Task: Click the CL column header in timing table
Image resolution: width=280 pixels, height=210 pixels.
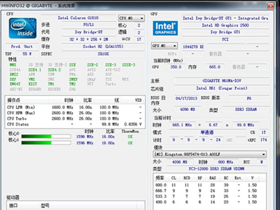Action: [173, 178]
